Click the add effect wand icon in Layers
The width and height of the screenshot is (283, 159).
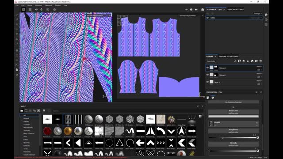point(235,61)
